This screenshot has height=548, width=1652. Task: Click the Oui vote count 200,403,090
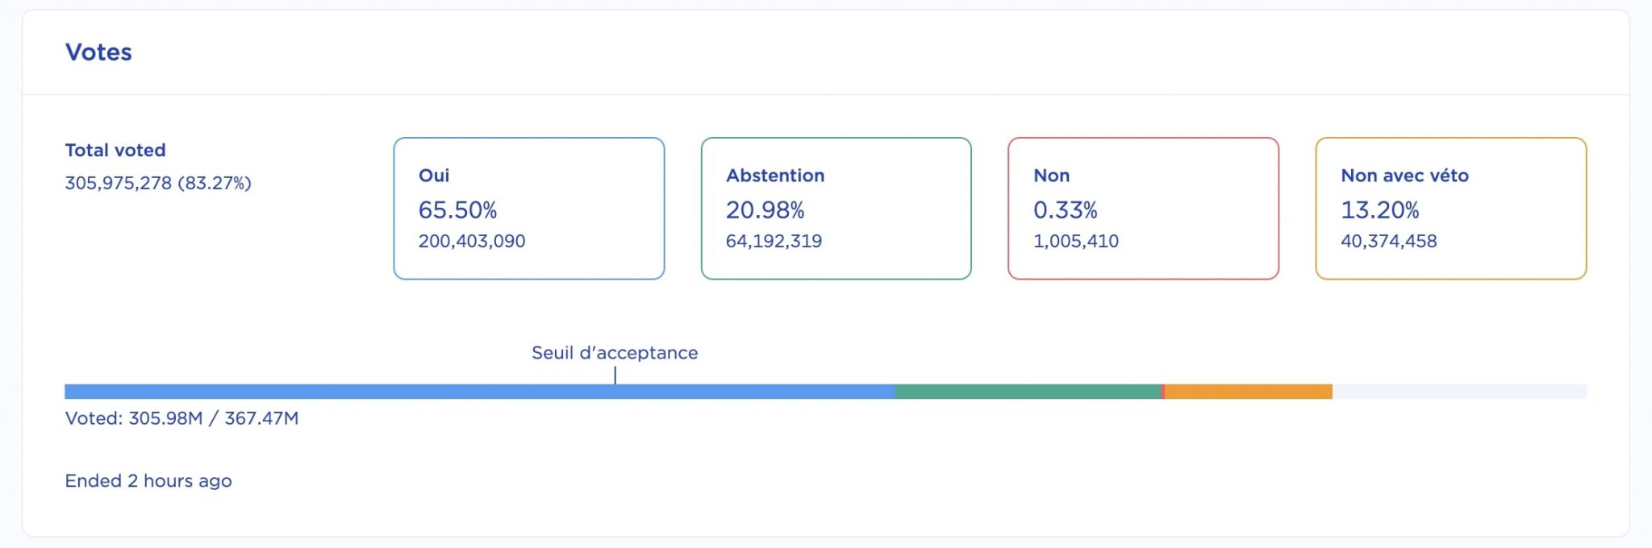(471, 240)
